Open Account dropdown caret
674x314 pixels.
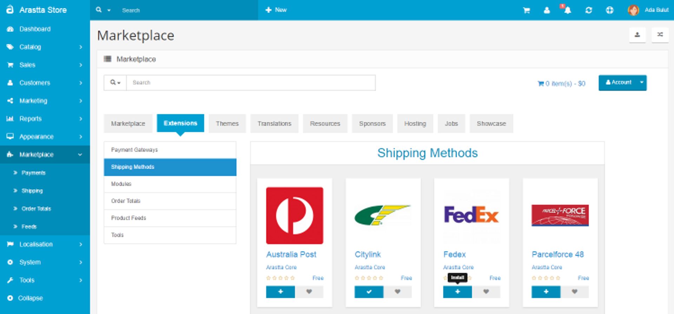coord(642,83)
